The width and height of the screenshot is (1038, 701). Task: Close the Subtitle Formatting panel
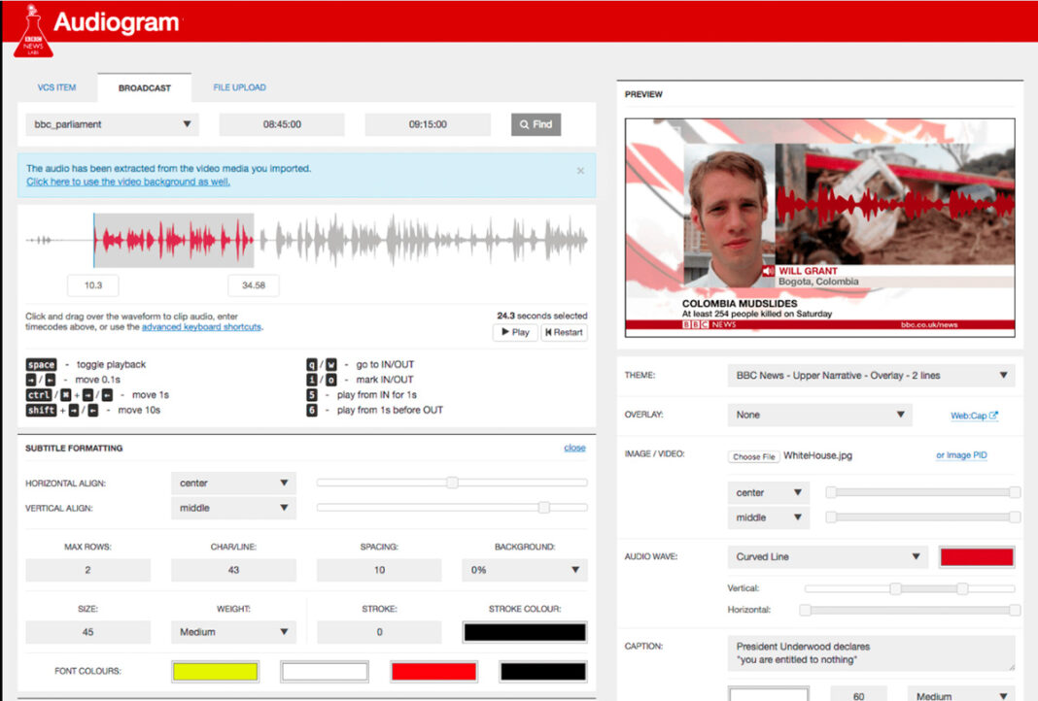coord(574,448)
